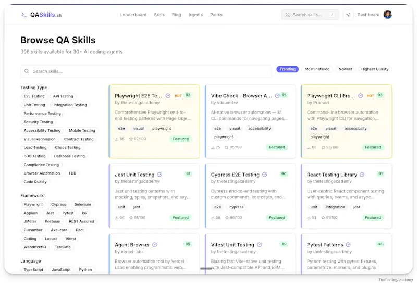Sort by Highest Quality
The height and width of the screenshot is (286, 417).
[x=375, y=69]
